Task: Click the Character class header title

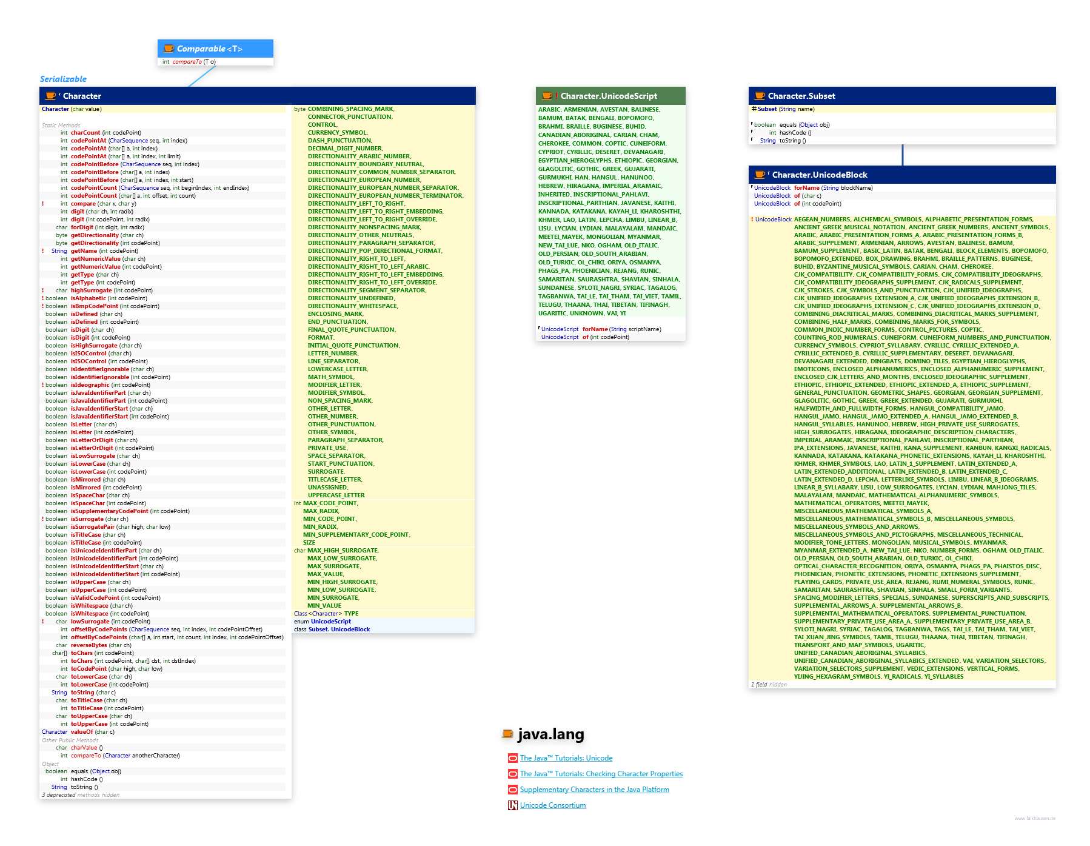Action: (x=82, y=96)
